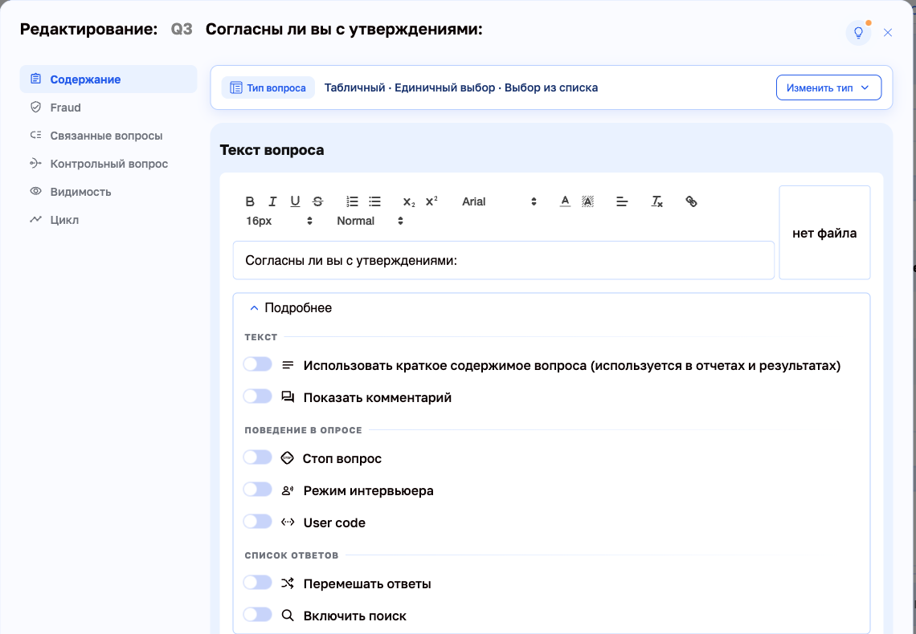Clear text formatting
Screen dimensions: 916x634
point(656,201)
